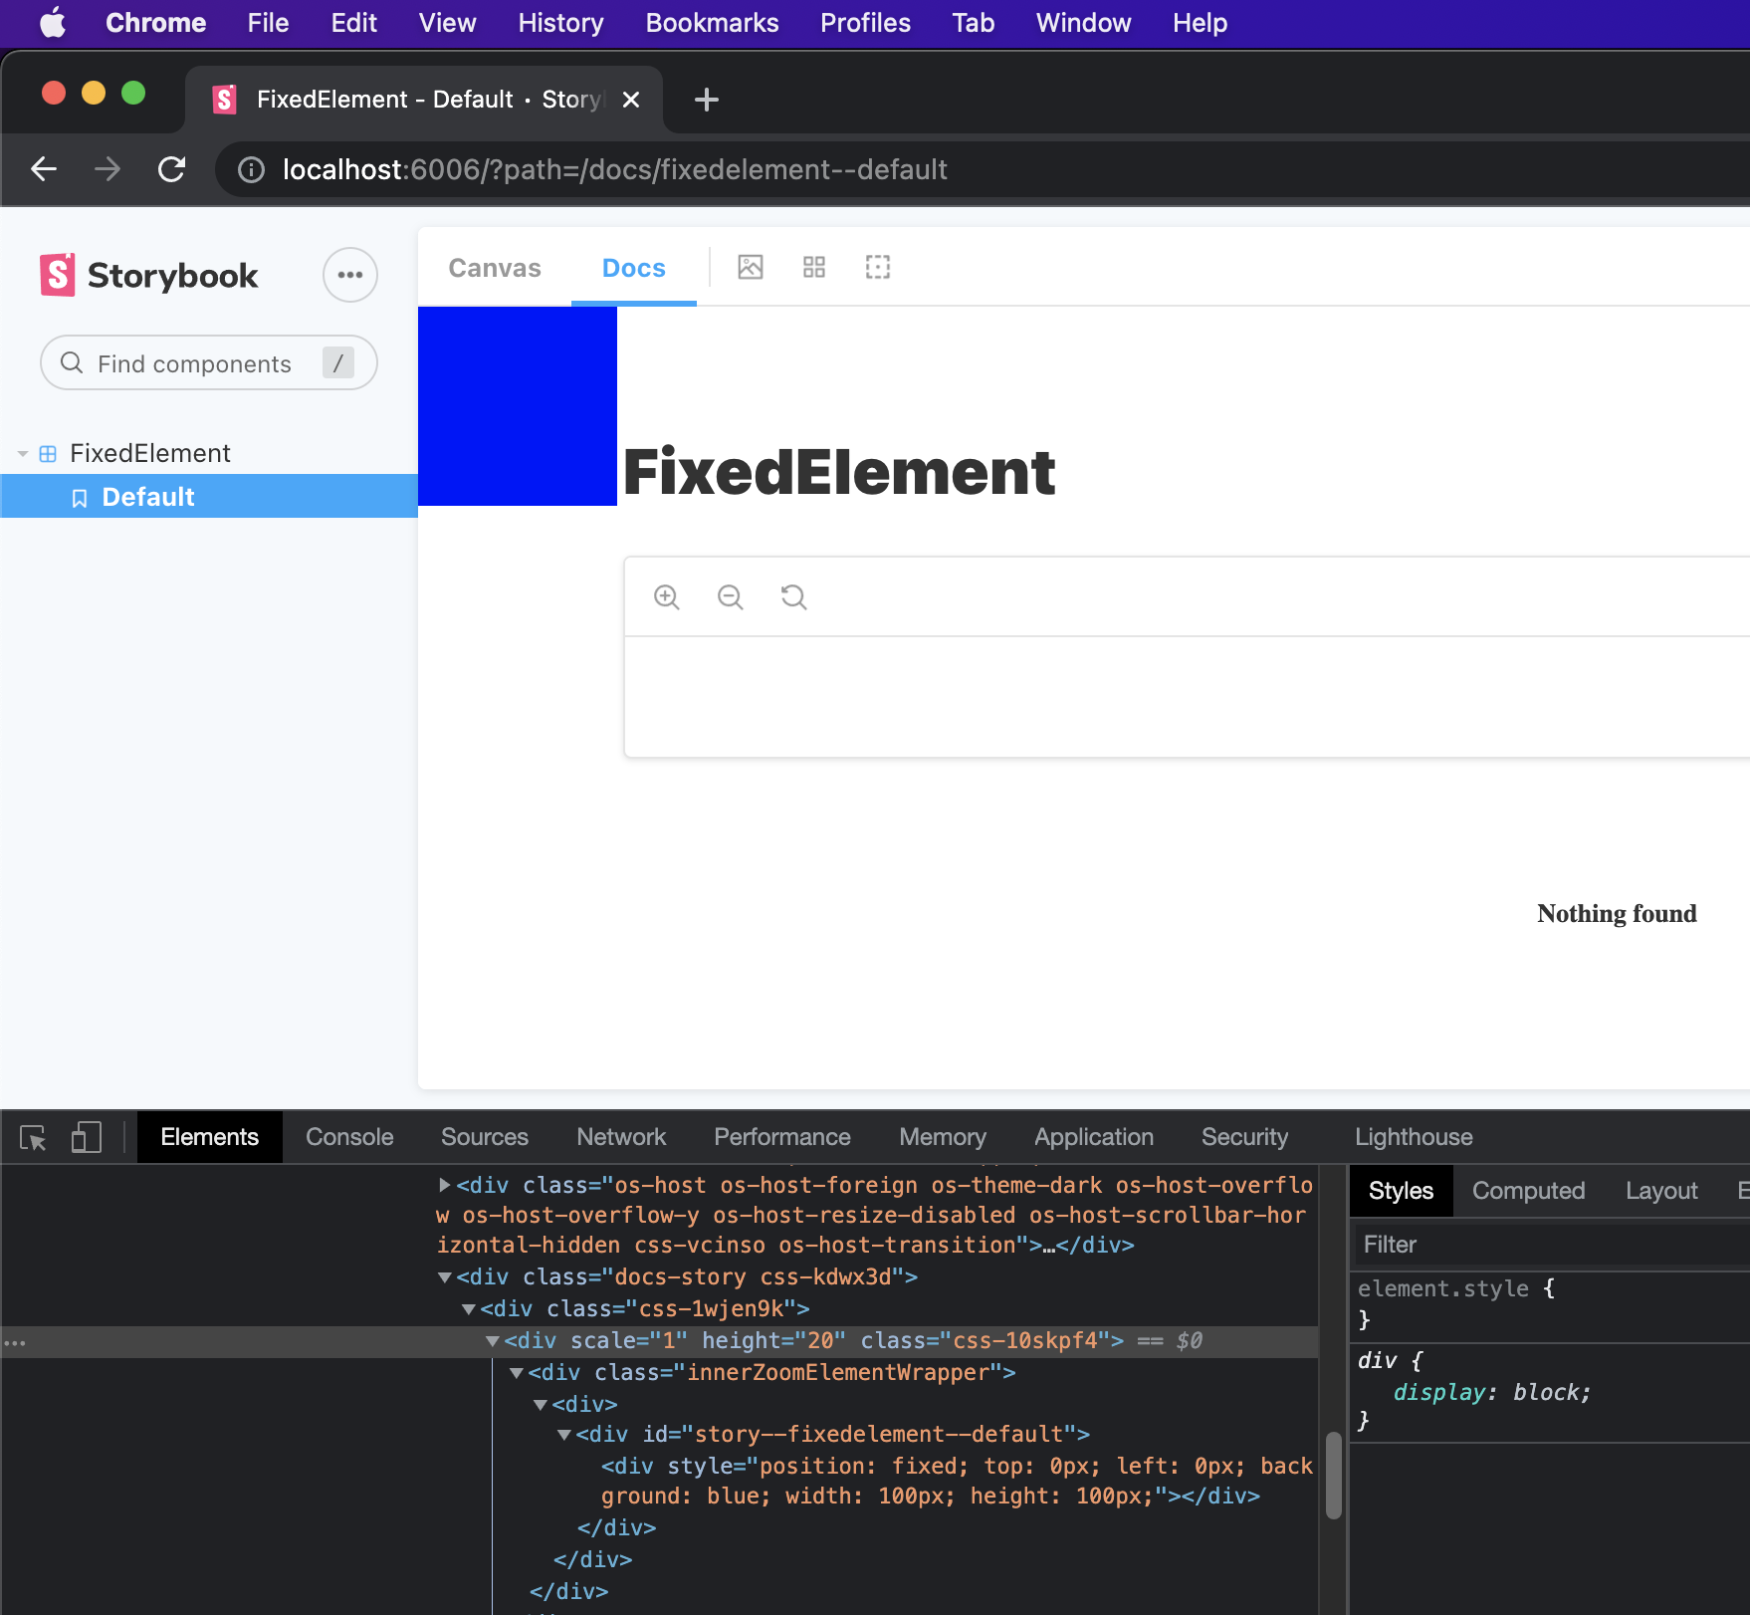Viewport: 1750px width, 1615px height.
Task: Collapse the FixedElement tree group
Action: click(x=23, y=454)
